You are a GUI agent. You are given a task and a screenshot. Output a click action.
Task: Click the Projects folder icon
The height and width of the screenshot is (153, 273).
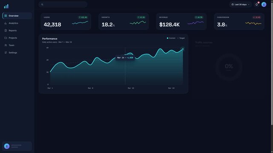click(6, 38)
